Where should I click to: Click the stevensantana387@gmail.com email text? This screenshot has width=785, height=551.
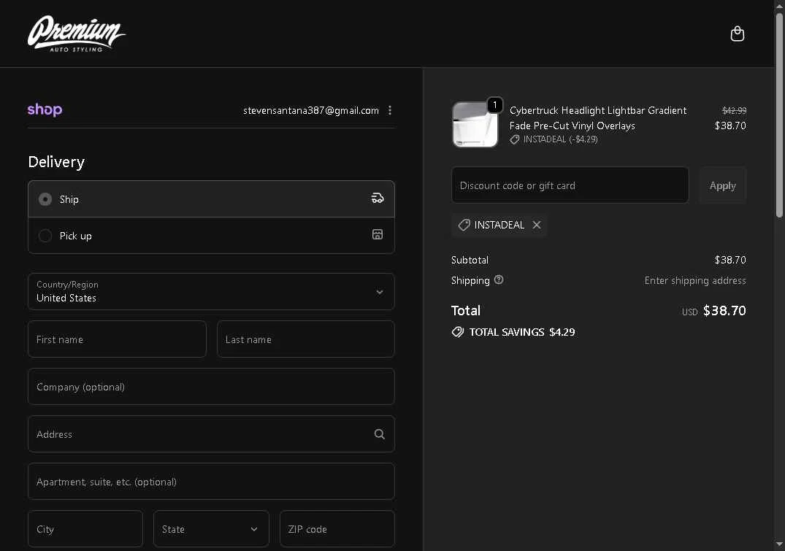[x=311, y=110]
